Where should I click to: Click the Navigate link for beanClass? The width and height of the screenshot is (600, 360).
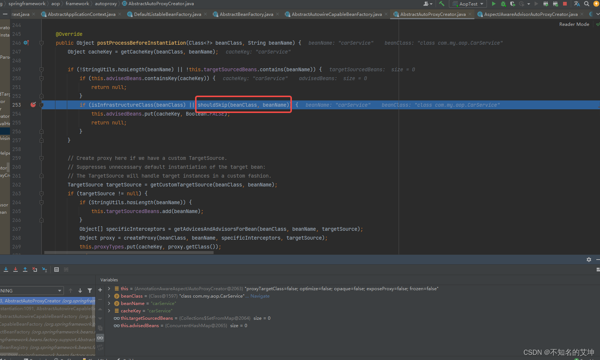tap(260, 296)
